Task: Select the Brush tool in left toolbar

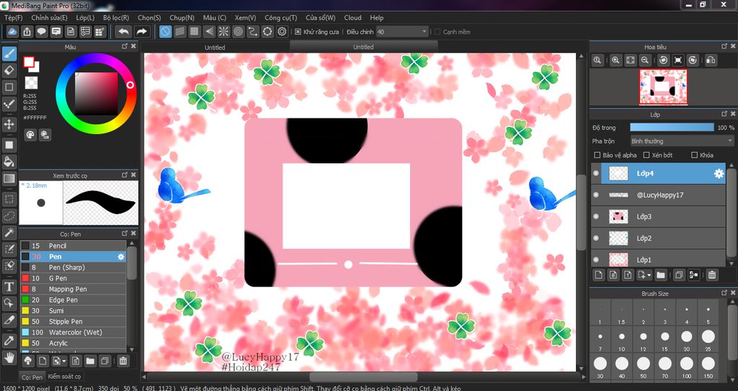Action: pos(9,53)
